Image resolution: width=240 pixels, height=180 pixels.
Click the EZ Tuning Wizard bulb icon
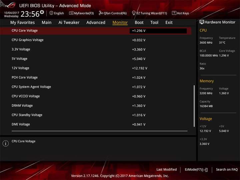pyautogui.click(x=134, y=13)
